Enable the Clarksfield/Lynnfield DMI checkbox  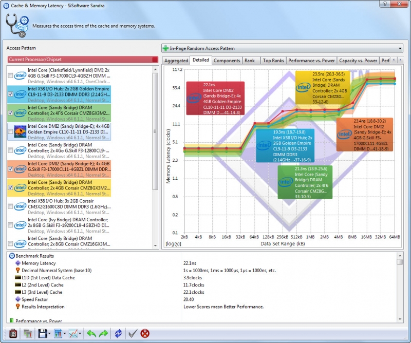(10, 75)
